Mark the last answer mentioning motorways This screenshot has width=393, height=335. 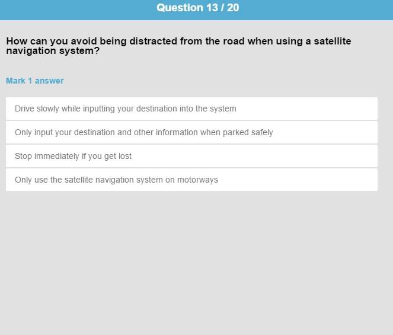(191, 180)
